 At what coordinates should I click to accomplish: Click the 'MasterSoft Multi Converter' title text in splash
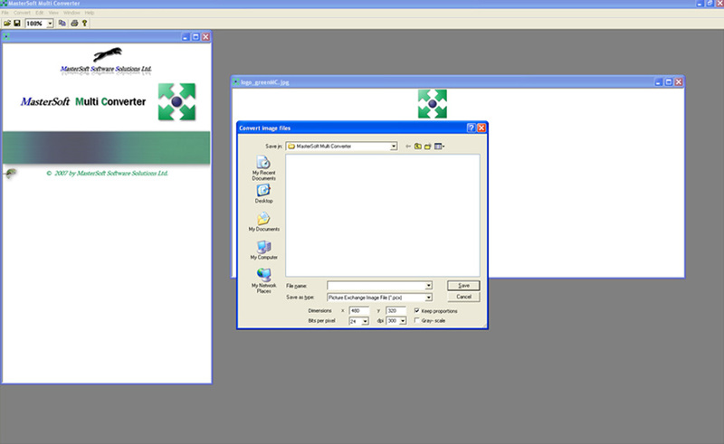(x=83, y=101)
